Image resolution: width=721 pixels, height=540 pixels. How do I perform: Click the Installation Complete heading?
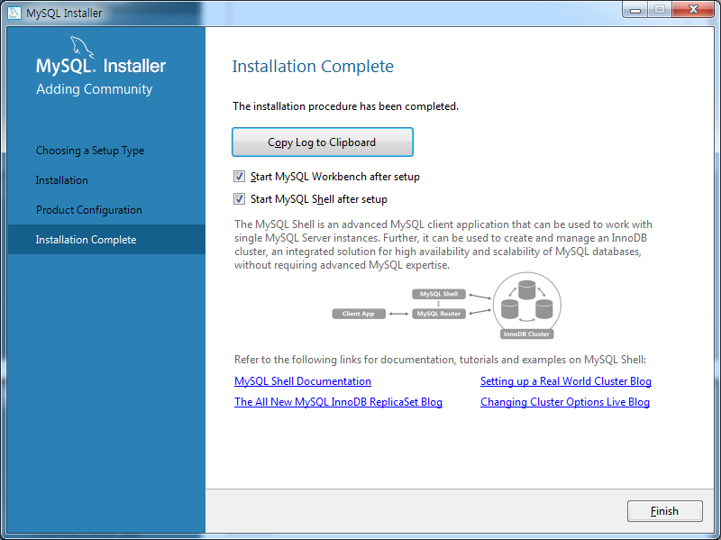tap(313, 66)
